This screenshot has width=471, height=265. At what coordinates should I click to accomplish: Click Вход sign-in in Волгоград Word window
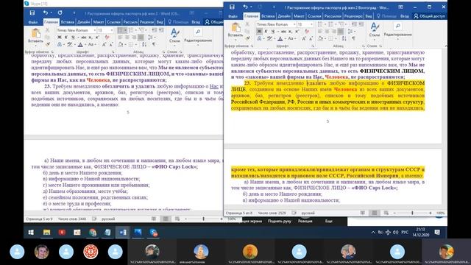tap(404, 16)
